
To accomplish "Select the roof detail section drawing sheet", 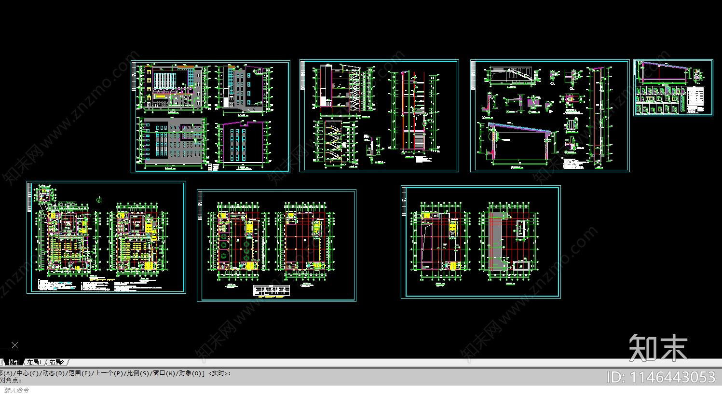I will [550, 116].
